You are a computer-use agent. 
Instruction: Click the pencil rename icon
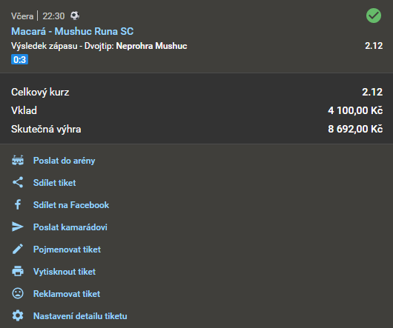pyautogui.click(x=18, y=249)
